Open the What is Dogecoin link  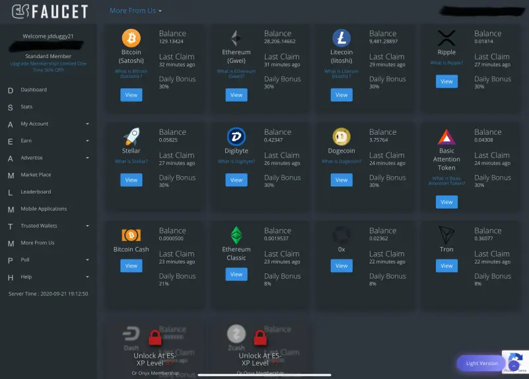tap(341, 162)
